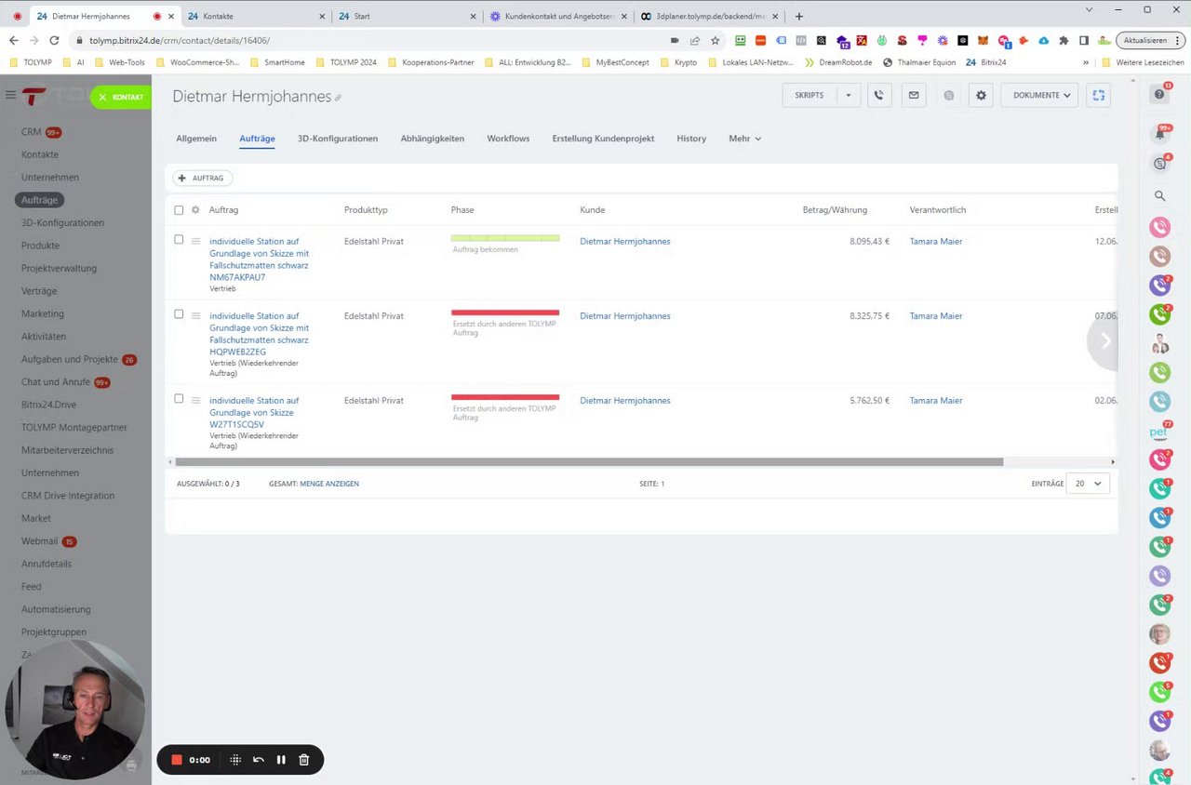Click the green Auftrag bekommen phase bar
Viewport: 1191px width, 785px height.
click(505, 238)
